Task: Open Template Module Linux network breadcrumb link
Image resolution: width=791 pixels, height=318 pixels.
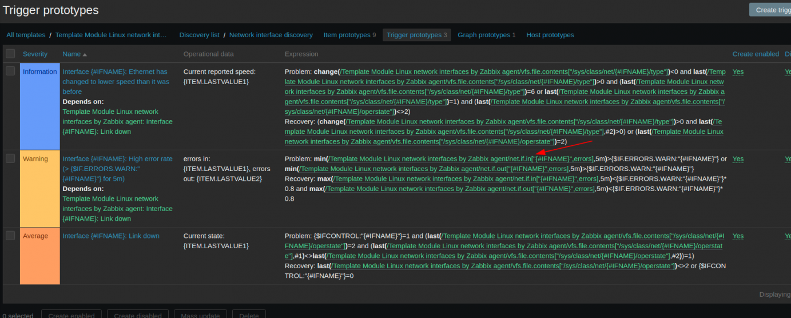Action: click(x=111, y=35)
